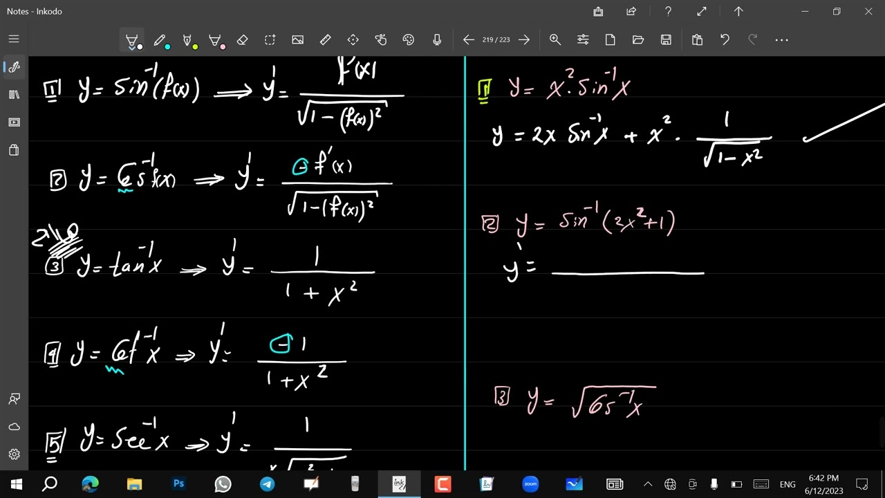Pick the yellow-green color dot swatch
Image resolution: width=885 pixels, height=498 pixels.
click(x=195, y=46)
